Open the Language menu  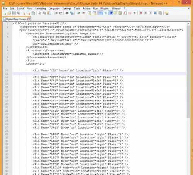tap(54, 9)
